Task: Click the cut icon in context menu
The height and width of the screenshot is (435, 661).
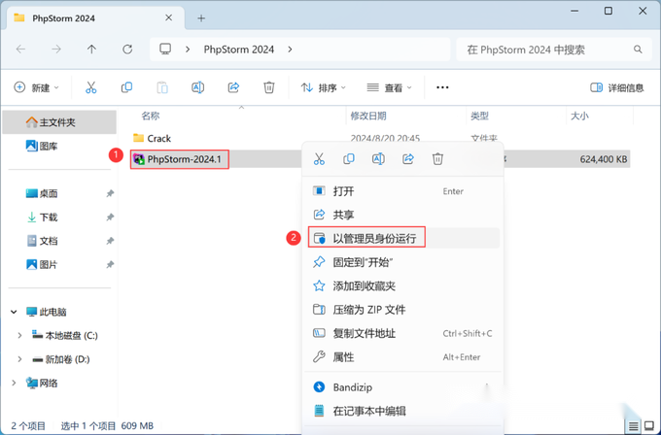Action: 319,159
